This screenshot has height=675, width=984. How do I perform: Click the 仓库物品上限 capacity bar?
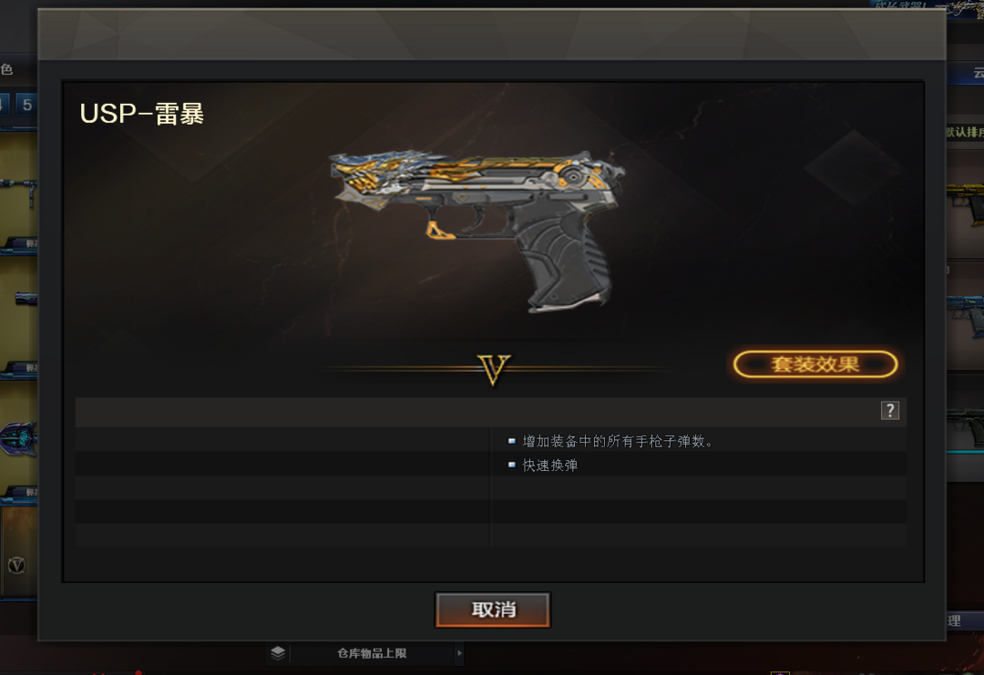point(373,653)
